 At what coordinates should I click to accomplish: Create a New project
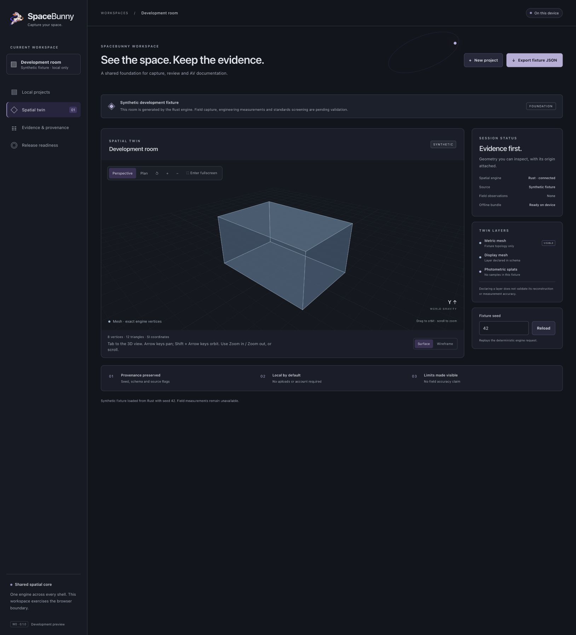[483, 61]
